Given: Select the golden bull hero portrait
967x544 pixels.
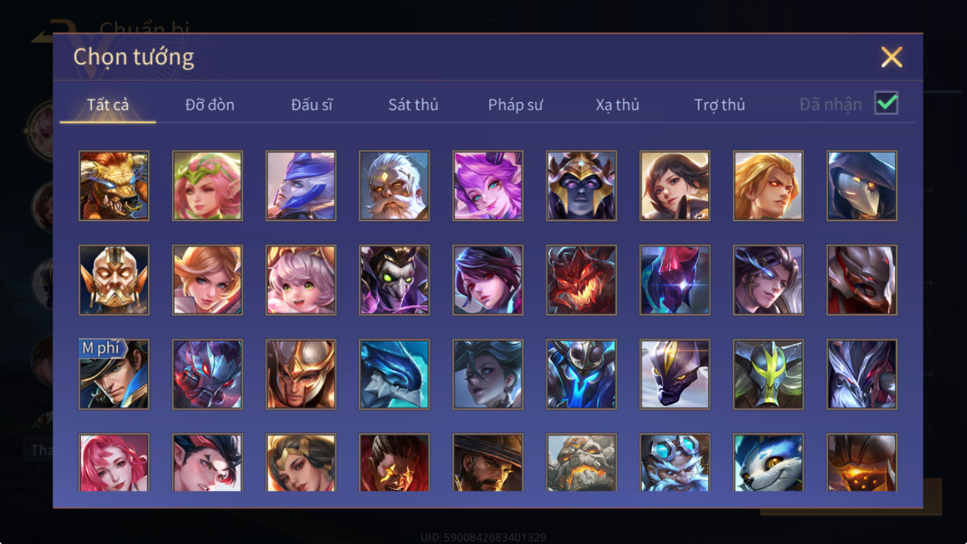Looking at the screenshot, I should tap(114, 186).
